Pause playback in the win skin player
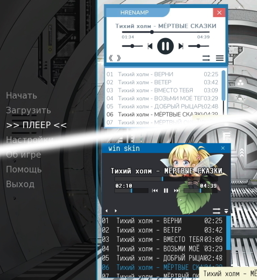Screen dimensions: 257x280 [166, 191]
